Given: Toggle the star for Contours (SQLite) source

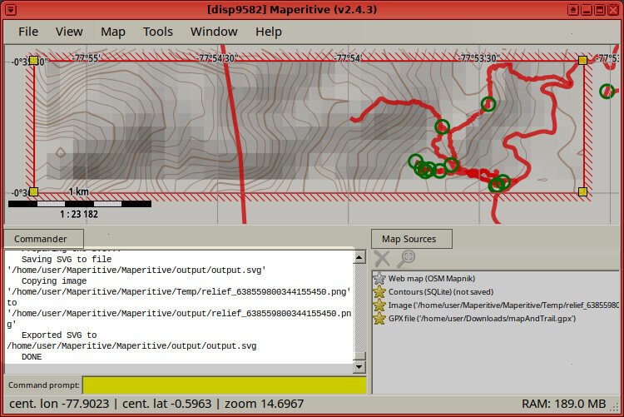Looking at the screenshot, I should tap(379, 291).
